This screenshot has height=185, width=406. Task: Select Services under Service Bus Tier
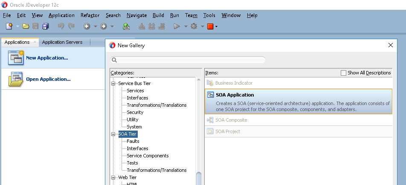[136, 91]
